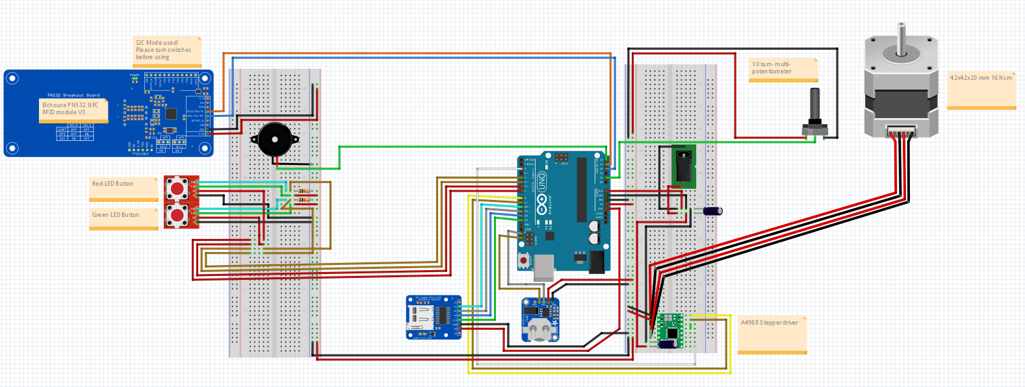Select the capacitor below the A4988 driver
This screenshot has width=1025, height=387.
click(669, 345)
